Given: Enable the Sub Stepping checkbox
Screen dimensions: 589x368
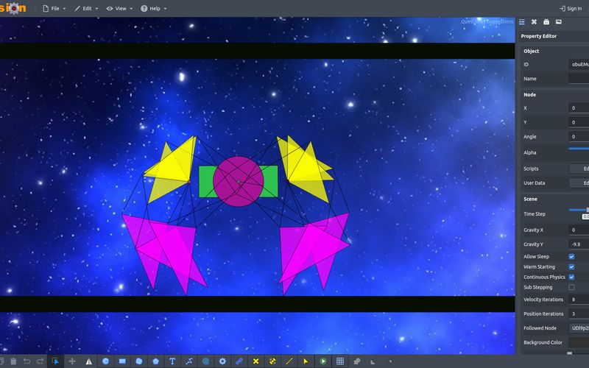Looking at the screenshot, I should point(571,287).
